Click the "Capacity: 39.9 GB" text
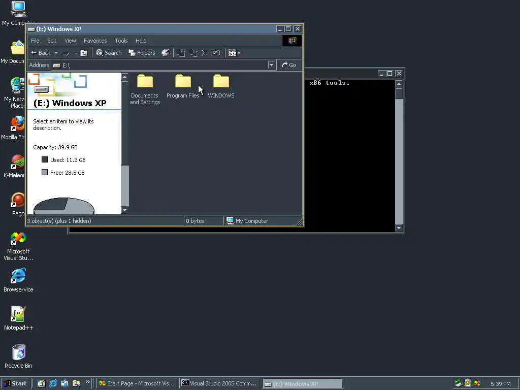The image size is (520, 390). [x=55, y=147]
